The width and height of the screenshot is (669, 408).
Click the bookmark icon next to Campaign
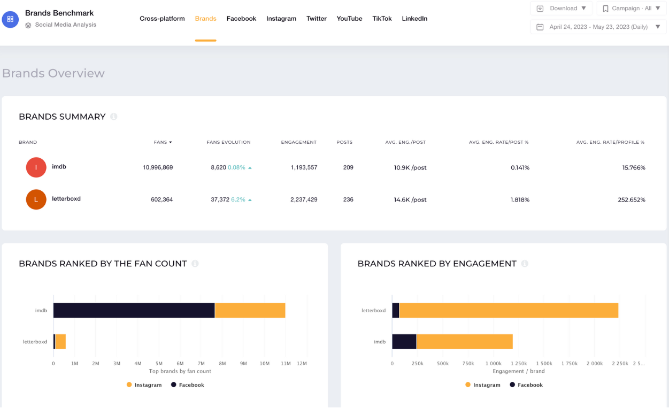coord(606,9)
